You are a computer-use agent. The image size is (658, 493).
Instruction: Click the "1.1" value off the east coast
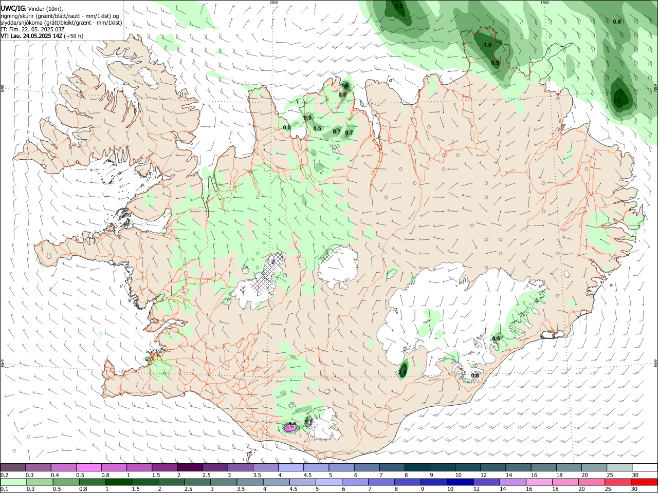pos(617,101)
